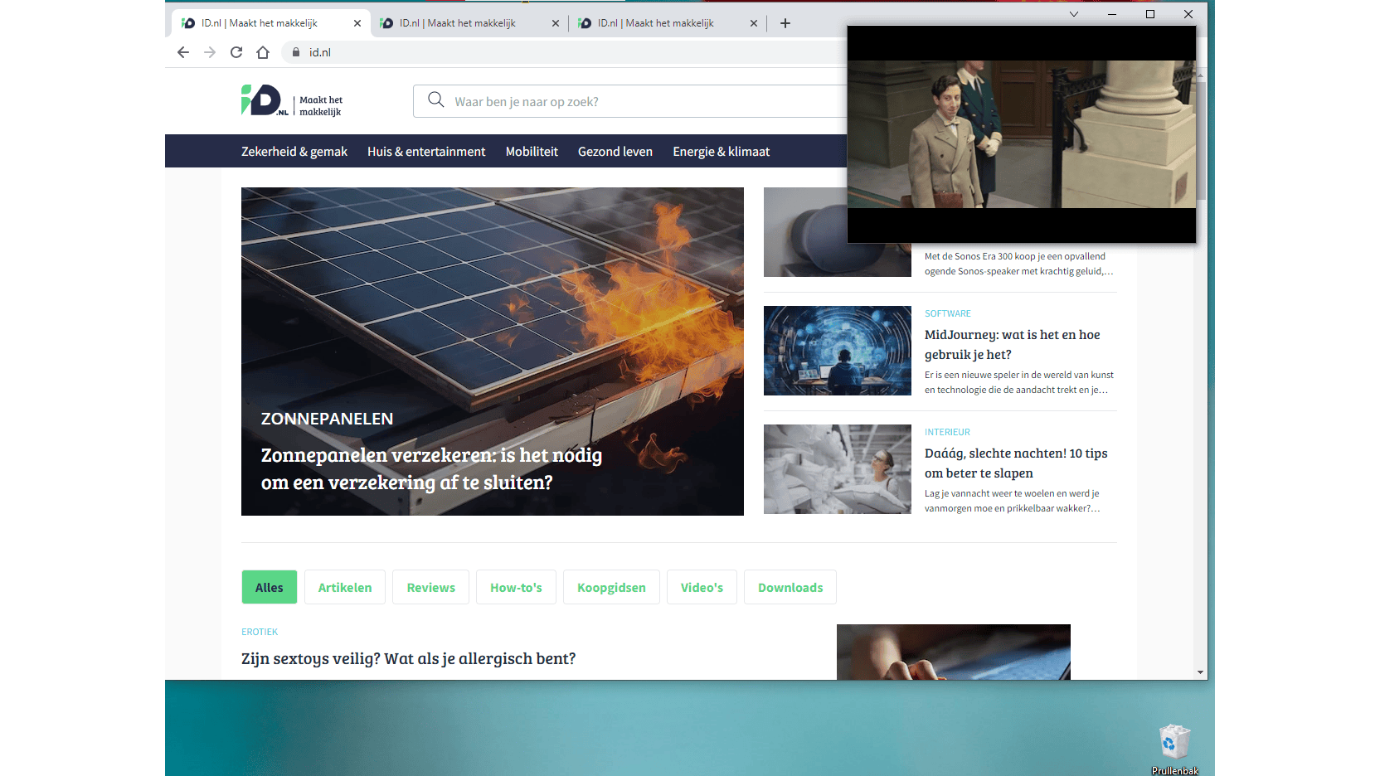This screenshot has height=776, width=1380.
Task: Open the Gezond leven menu
Action: (615, 152)
